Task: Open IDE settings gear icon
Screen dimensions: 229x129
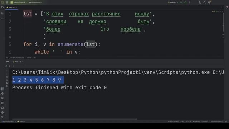Action: click(209, 3)
